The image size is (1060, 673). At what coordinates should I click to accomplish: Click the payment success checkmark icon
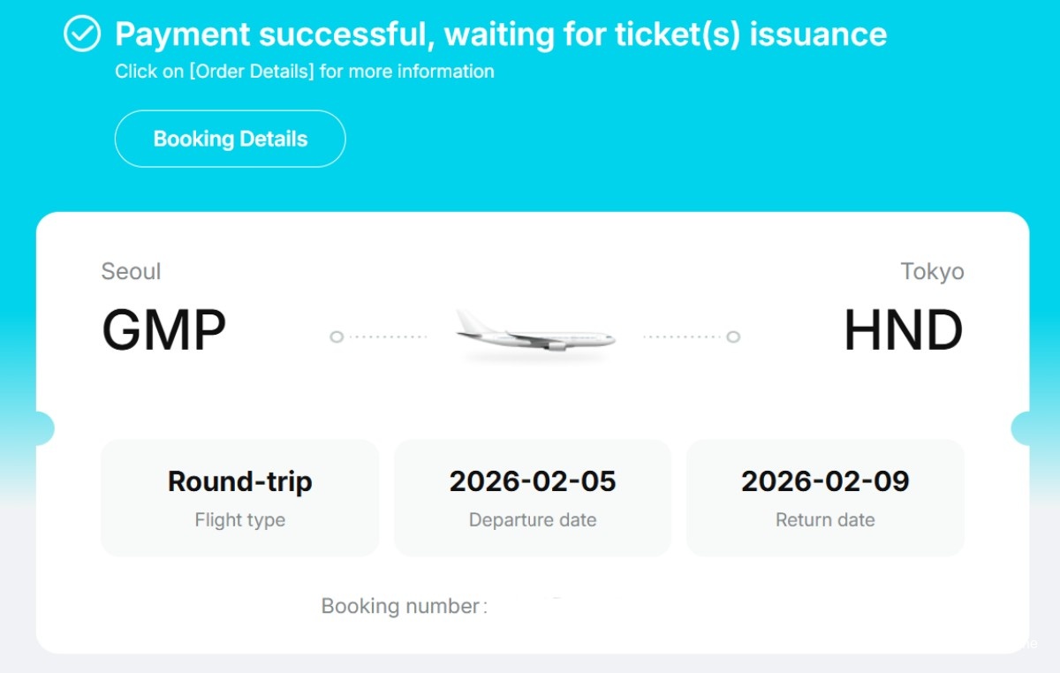[x=82, y=34]
